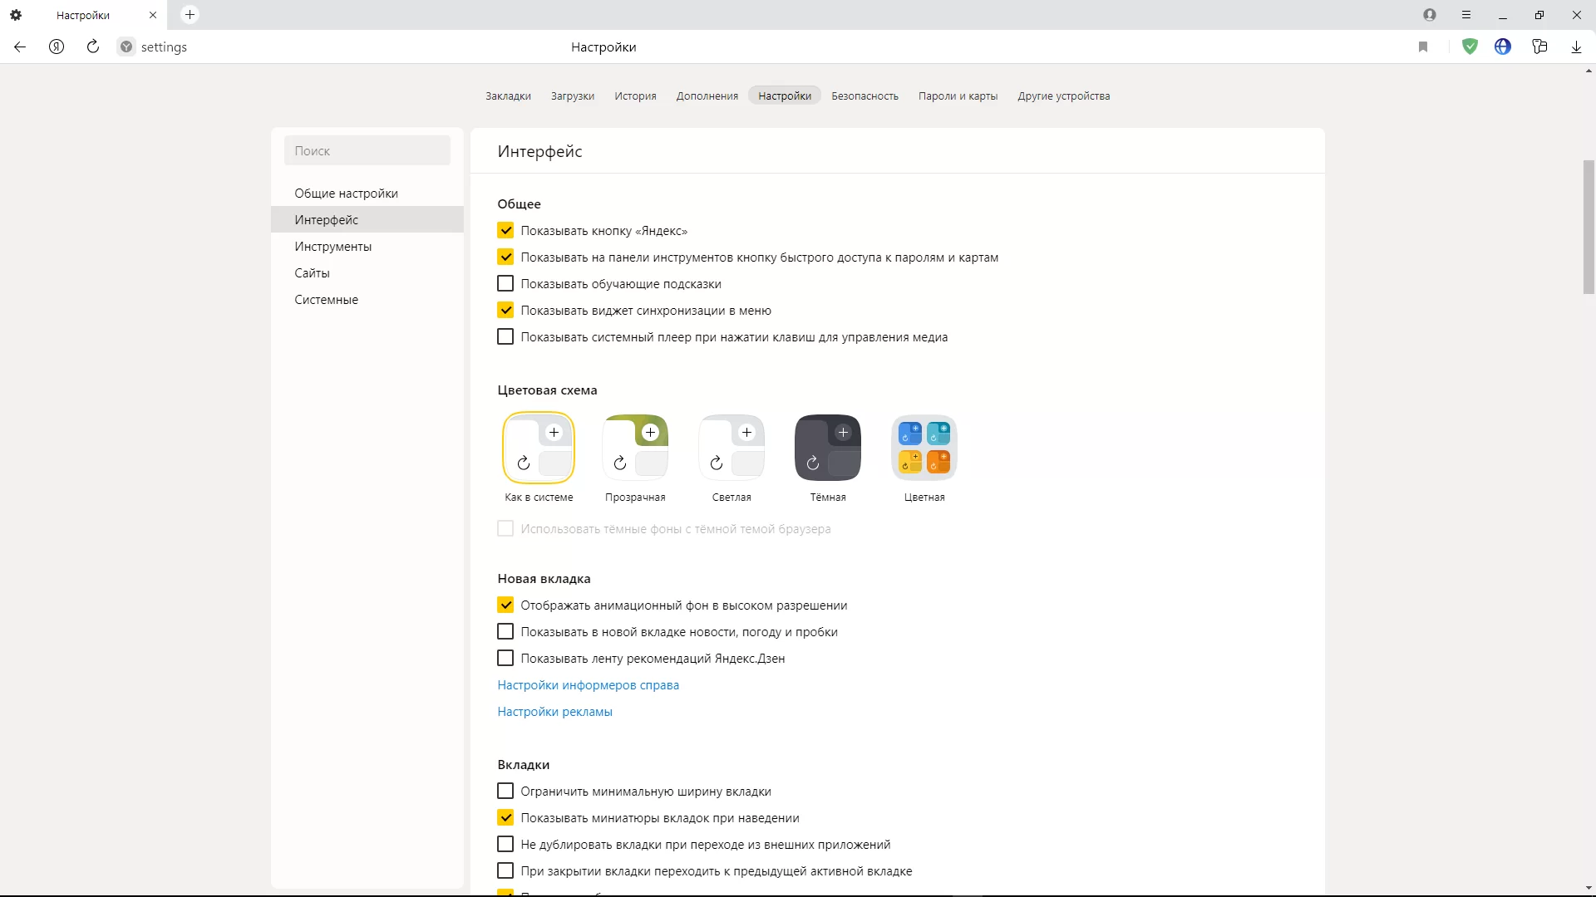Viewport: 1596px width, 897px height.
Task: Click the scrollbar down arrow
Action: pyautogui.click(x=1589, y=889)
